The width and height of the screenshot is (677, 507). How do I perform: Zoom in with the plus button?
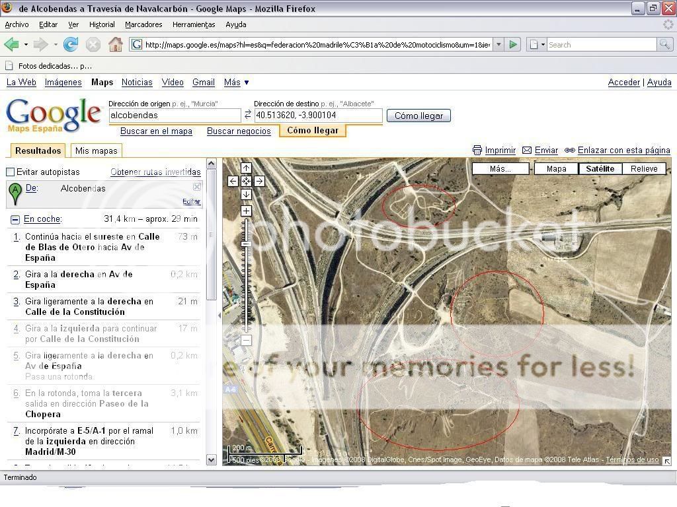[x=246, y=211]
